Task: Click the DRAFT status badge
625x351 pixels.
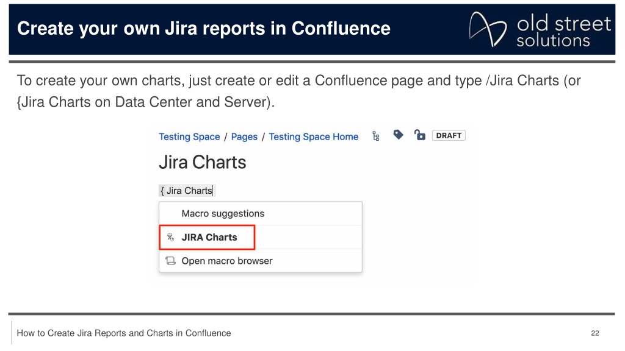Action: [x=449, y=135]
